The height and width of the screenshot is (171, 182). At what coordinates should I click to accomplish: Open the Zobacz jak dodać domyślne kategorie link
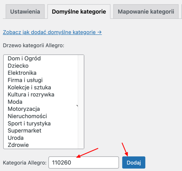click(x=52, y=32)
